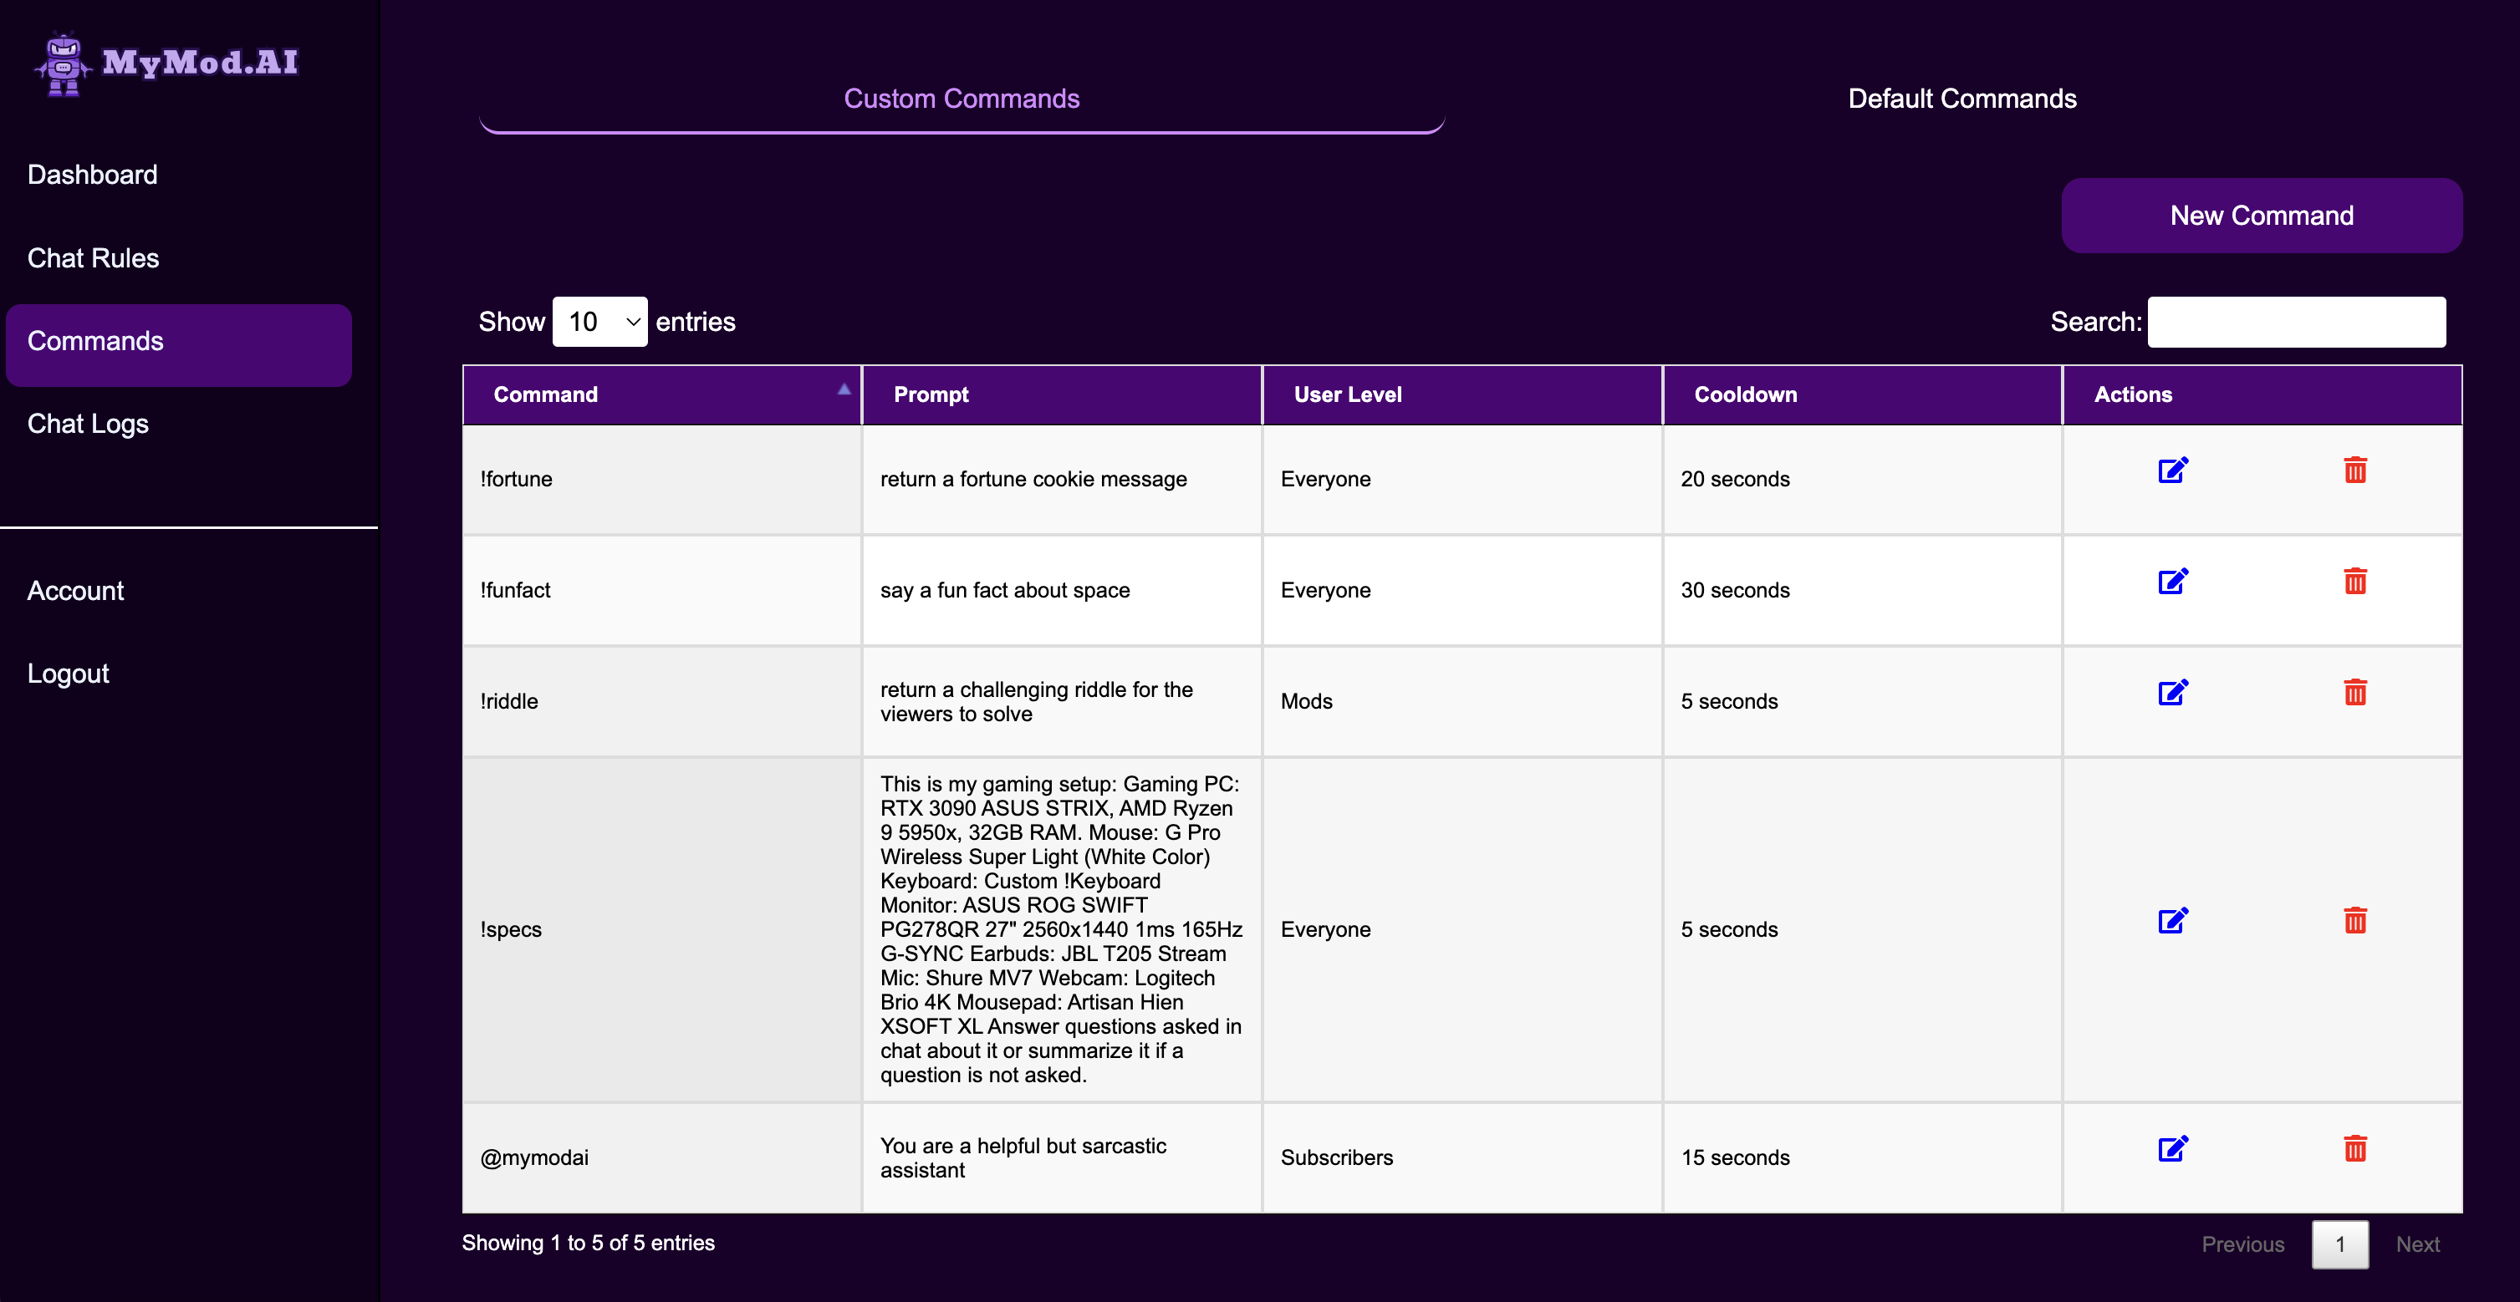Image resolution: width=2520 pixels, height=1302 pixels.
Task: Open Chat Logs page
Action: pos(88,425)
